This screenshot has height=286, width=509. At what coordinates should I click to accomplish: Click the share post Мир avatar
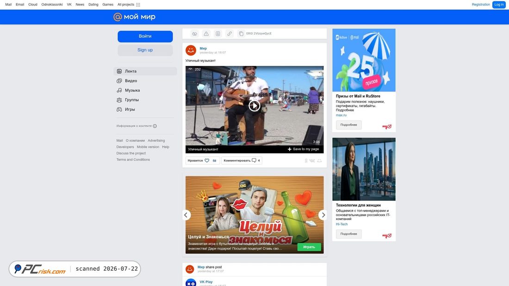(x=190, y=269)
